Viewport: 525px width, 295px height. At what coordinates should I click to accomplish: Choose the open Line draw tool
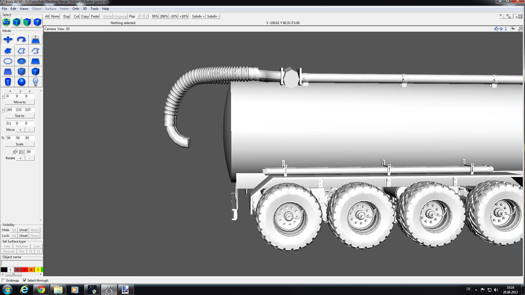click(x=35, y=51)
